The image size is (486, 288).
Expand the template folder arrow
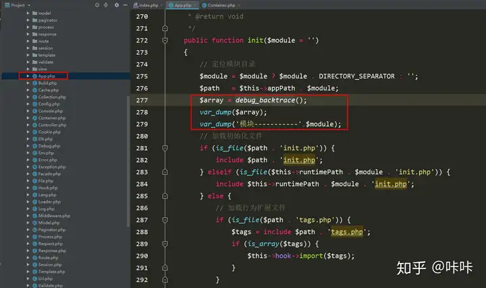[x=28, y=55]
